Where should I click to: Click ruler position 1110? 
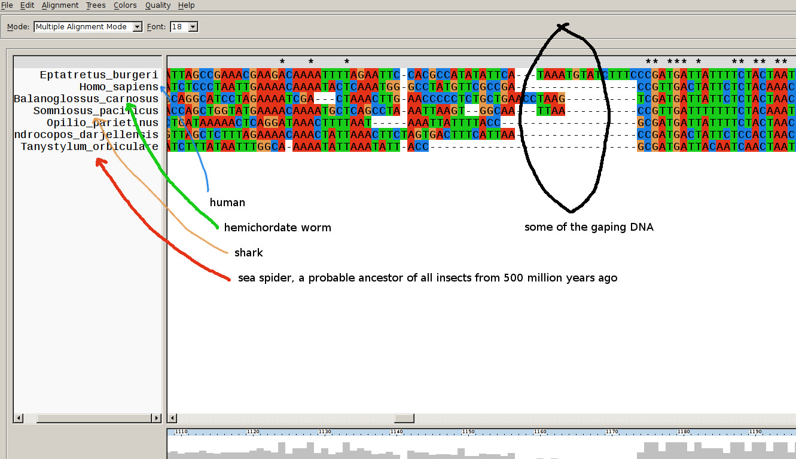[x=181, y=432]
